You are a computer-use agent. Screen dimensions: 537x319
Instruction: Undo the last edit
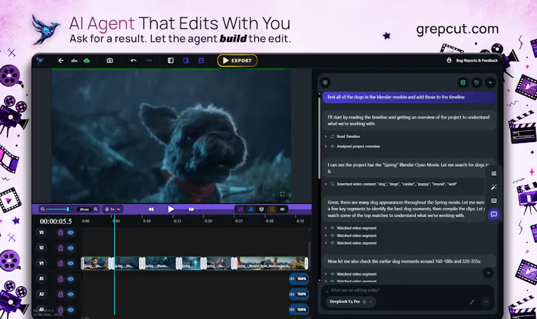tap(134, 60)
